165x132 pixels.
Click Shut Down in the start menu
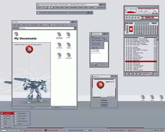[7, 127]
